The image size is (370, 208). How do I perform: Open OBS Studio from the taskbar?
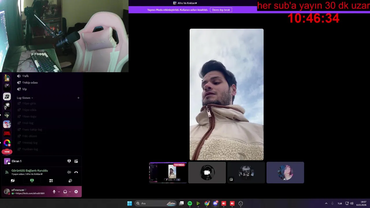click(x=240, y=203)
